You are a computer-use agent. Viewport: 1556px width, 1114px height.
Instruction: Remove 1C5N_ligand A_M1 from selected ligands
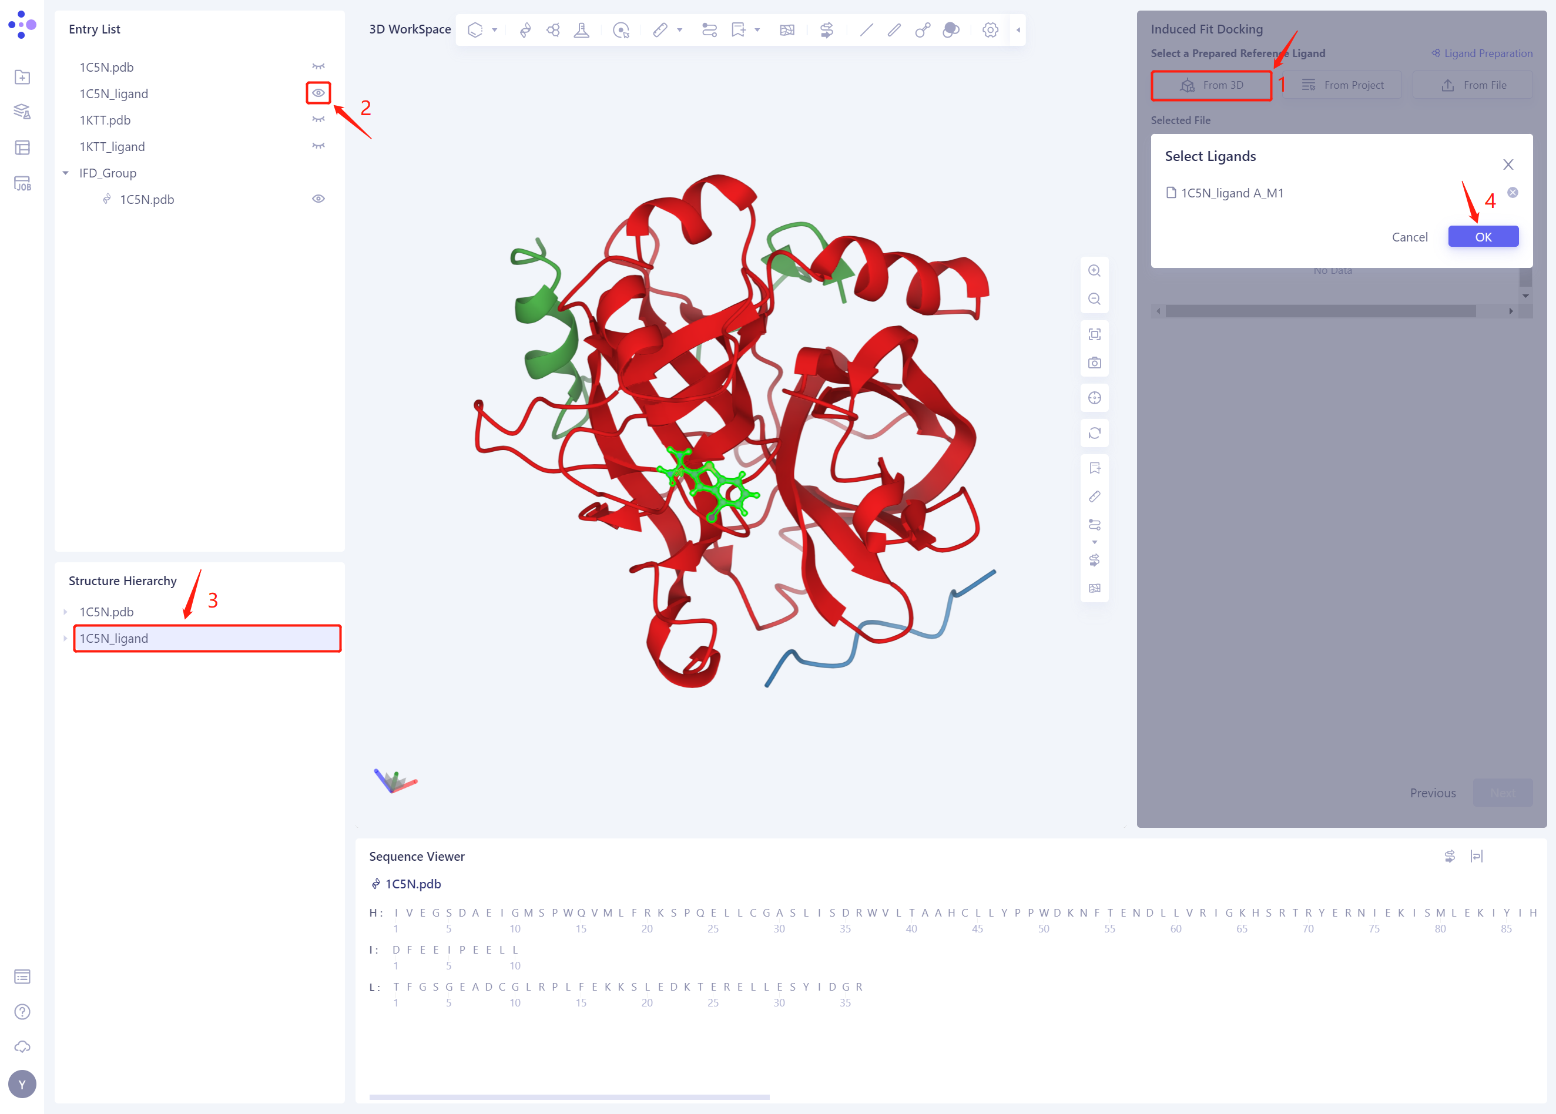click(1513, 192)
